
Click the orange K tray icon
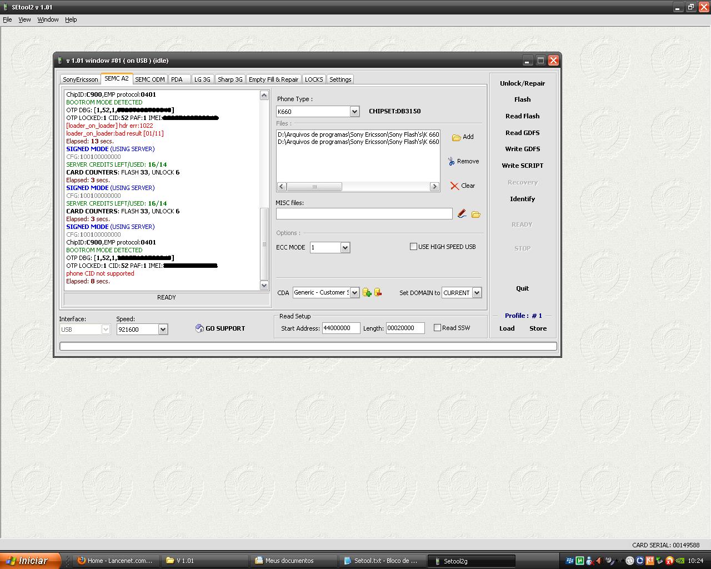click(x=649, y=561)
